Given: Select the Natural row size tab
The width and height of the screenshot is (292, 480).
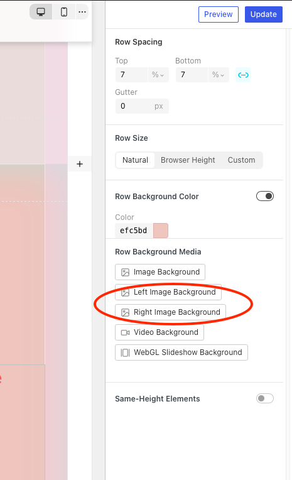Looking at the screenshot, I should coord(135,160).
